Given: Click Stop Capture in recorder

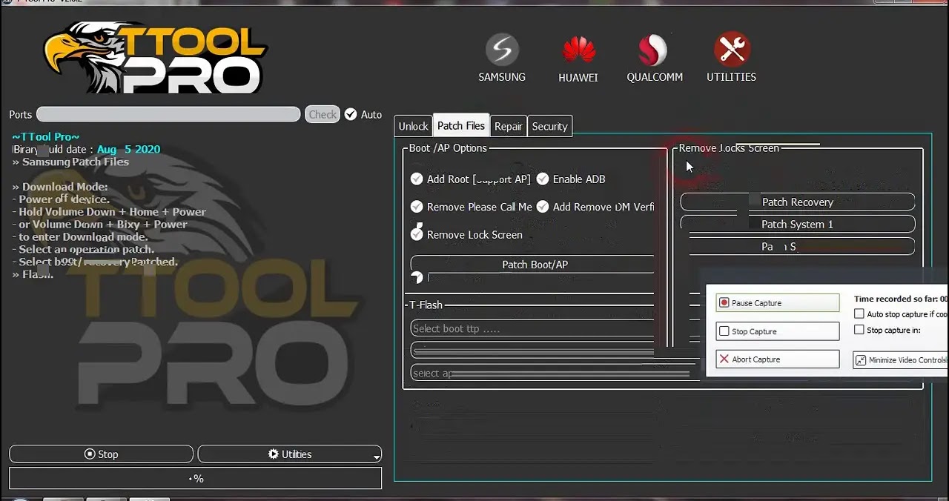Looking at the screenshot, I should click(777, 331).
